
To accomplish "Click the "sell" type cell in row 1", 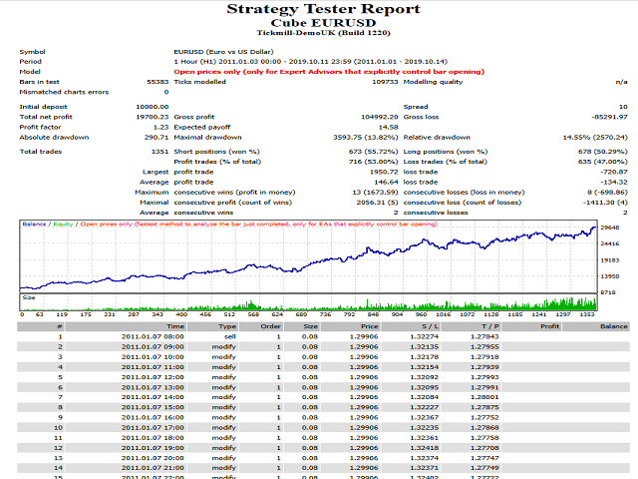I will 230,337.
